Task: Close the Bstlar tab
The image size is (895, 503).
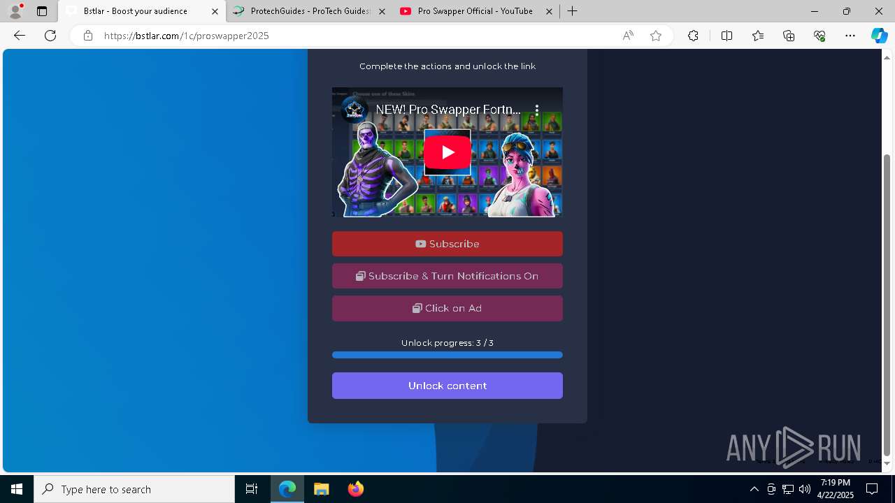Action: (x=215, y=11)
